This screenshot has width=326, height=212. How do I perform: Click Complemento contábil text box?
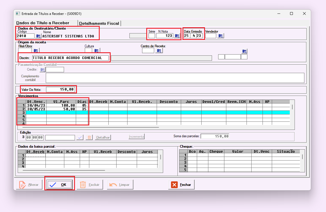coord(175,78)
